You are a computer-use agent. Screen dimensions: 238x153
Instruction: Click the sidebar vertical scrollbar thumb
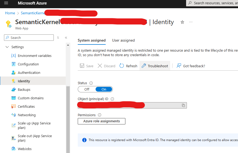[x=68, y=119]
